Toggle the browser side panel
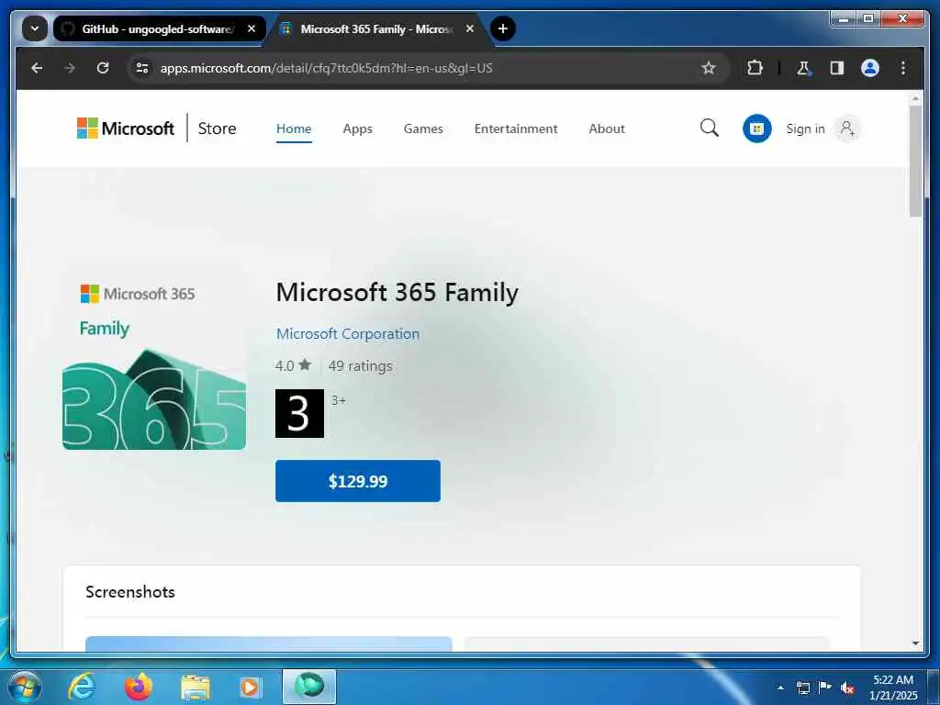Screen dimensions: 940x705 pyautogui.click(x=837, y=68)
